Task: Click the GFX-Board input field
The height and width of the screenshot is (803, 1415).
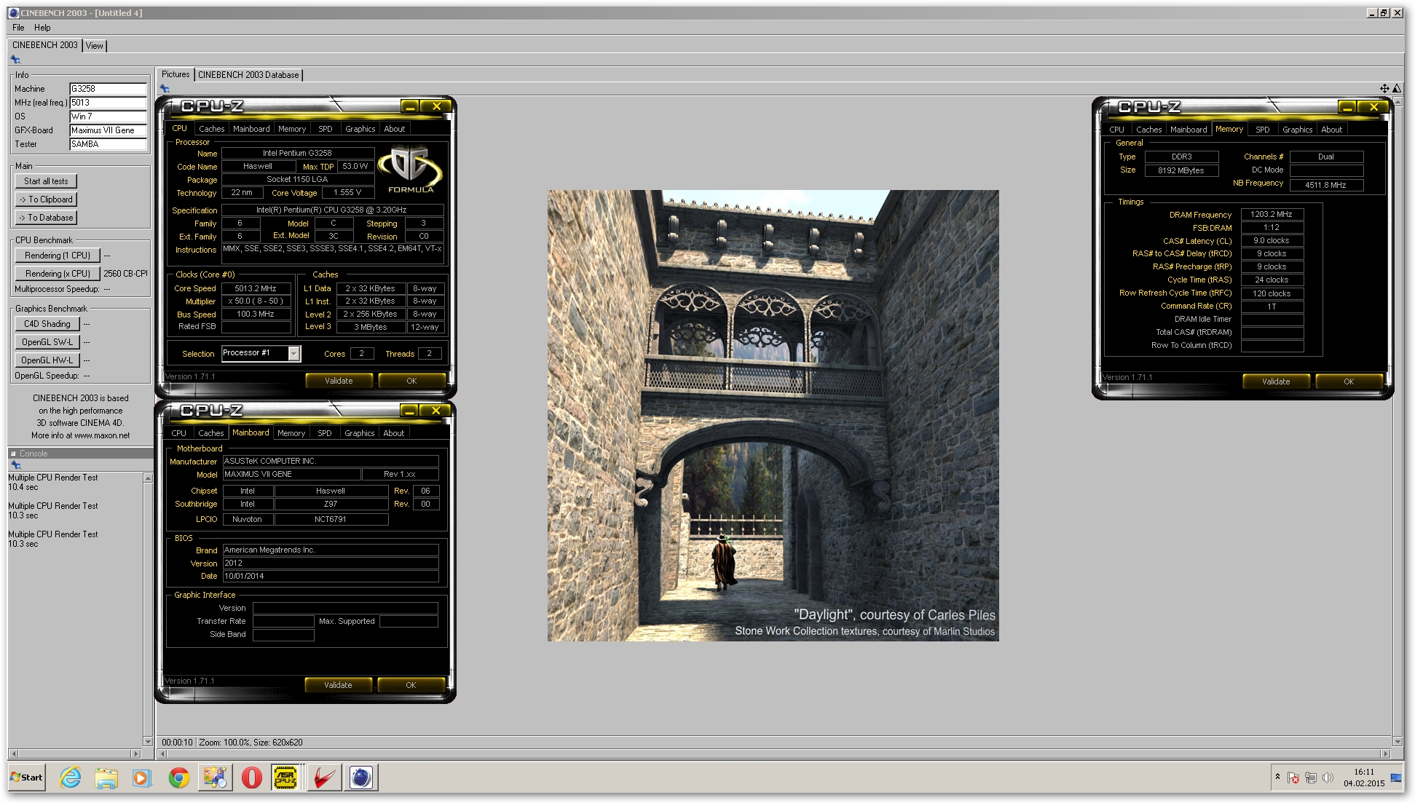Action: tap(108, 130)
